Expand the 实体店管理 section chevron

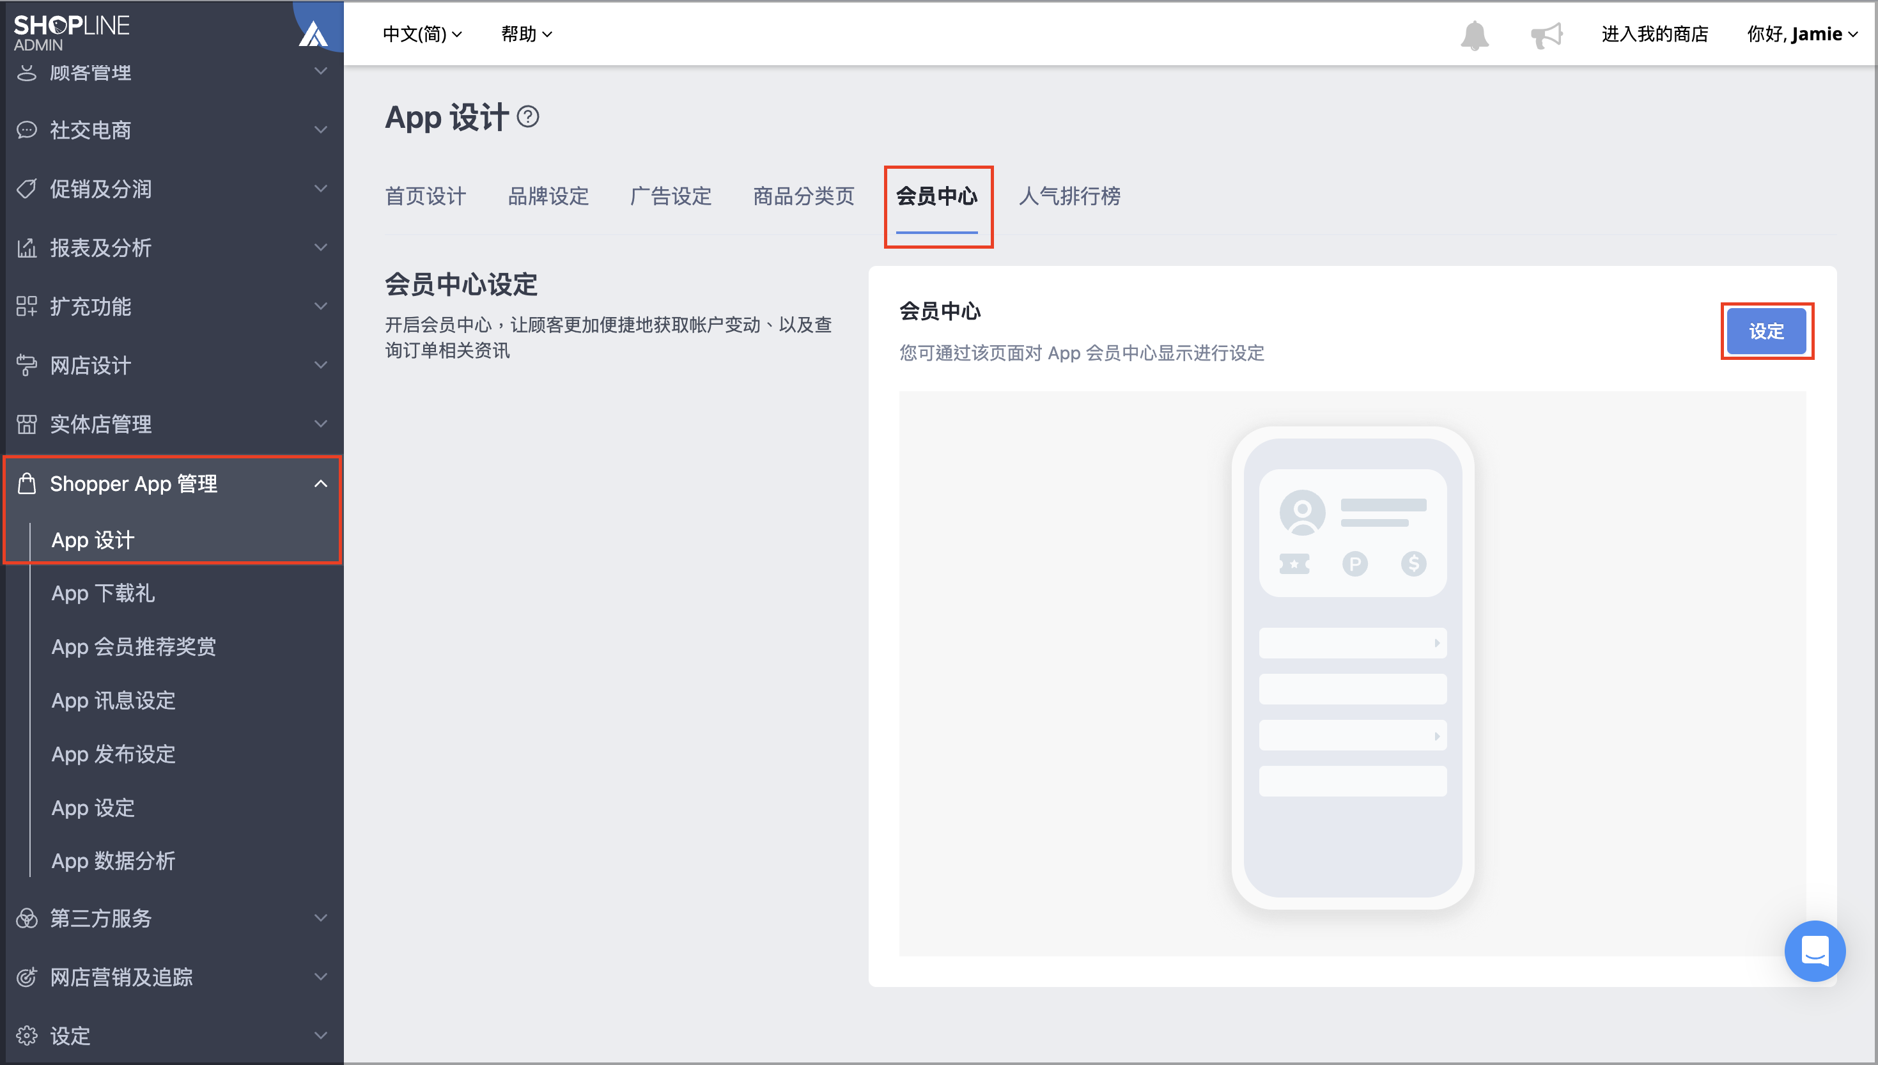pos(320,424)
